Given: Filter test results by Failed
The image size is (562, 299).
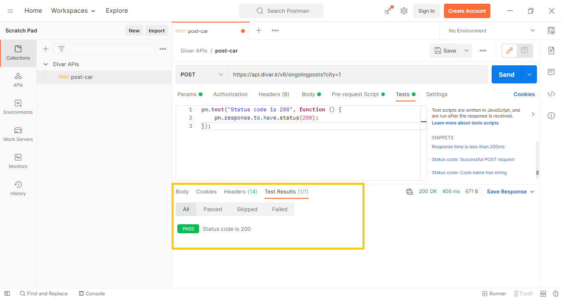Looking at the screenshot, I should [280, 209].
